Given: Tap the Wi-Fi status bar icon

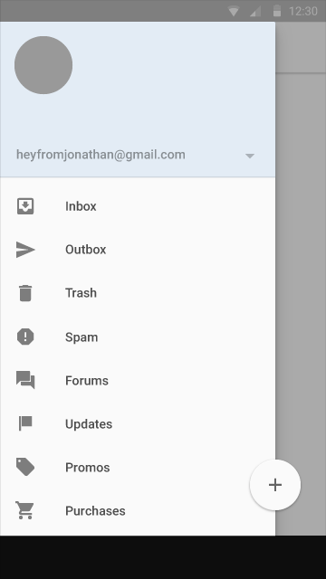Looking at the screenshot, I should pyautogui.click(x=234, y=11).
